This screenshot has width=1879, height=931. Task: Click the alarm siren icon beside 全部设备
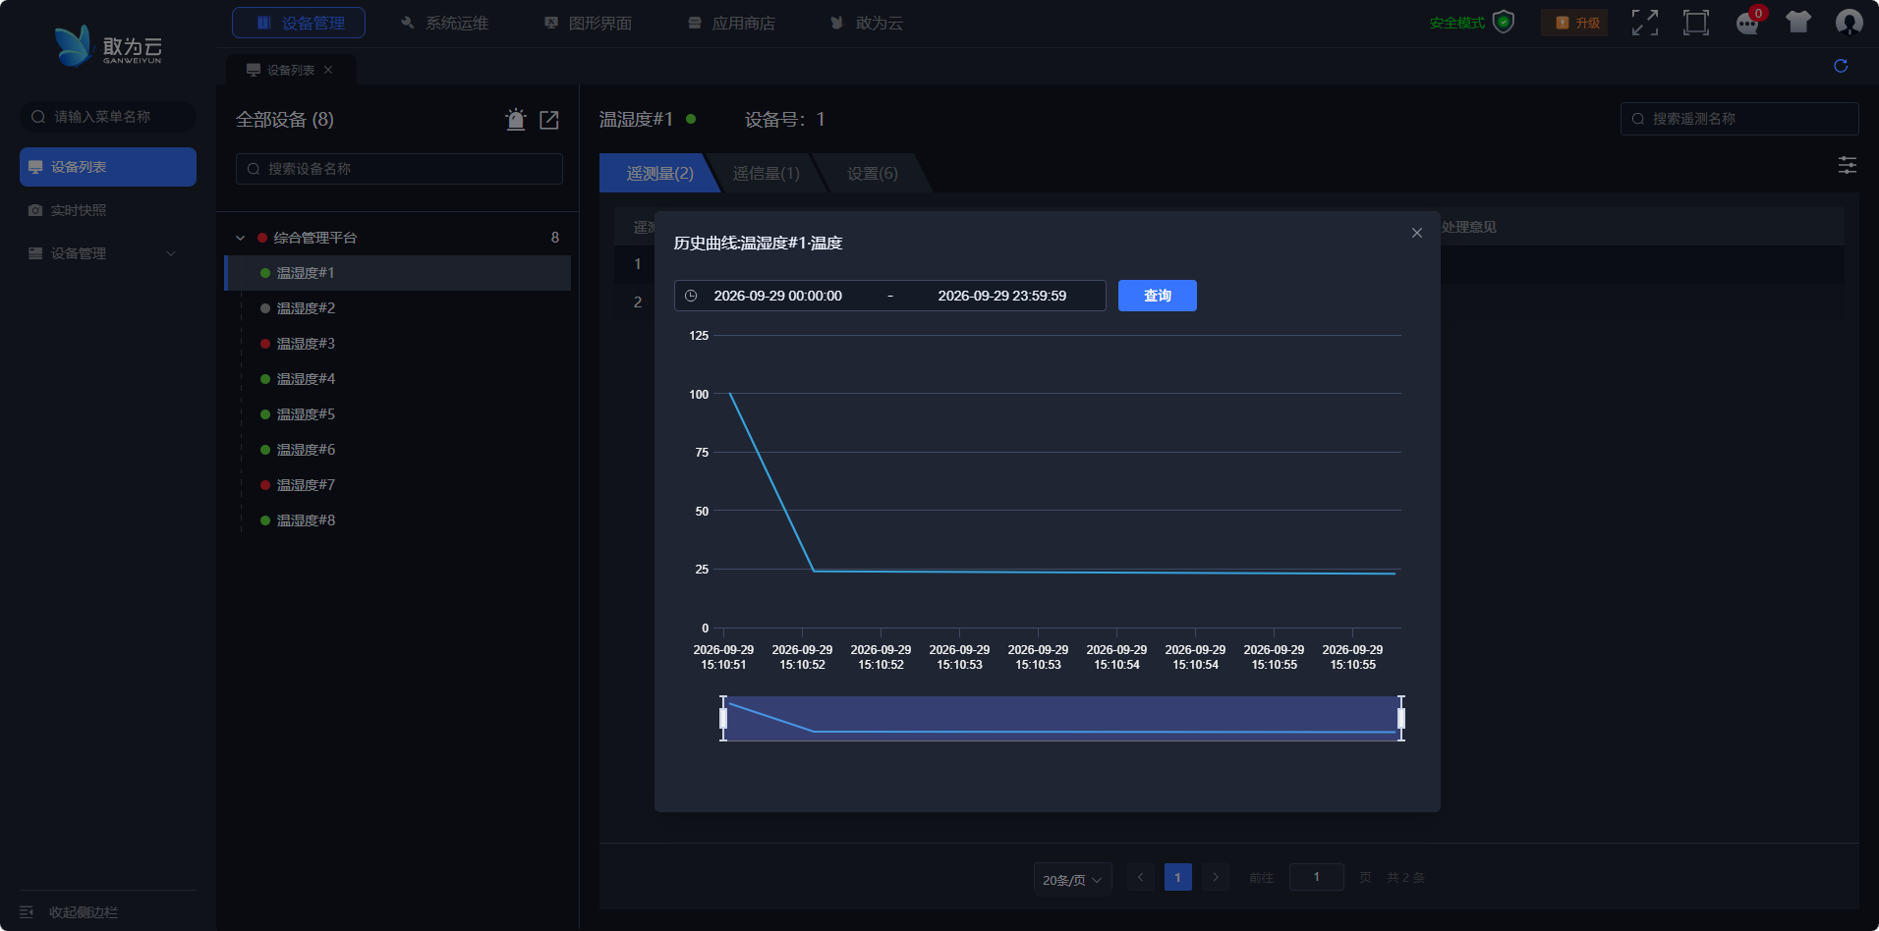coord(516,120)
